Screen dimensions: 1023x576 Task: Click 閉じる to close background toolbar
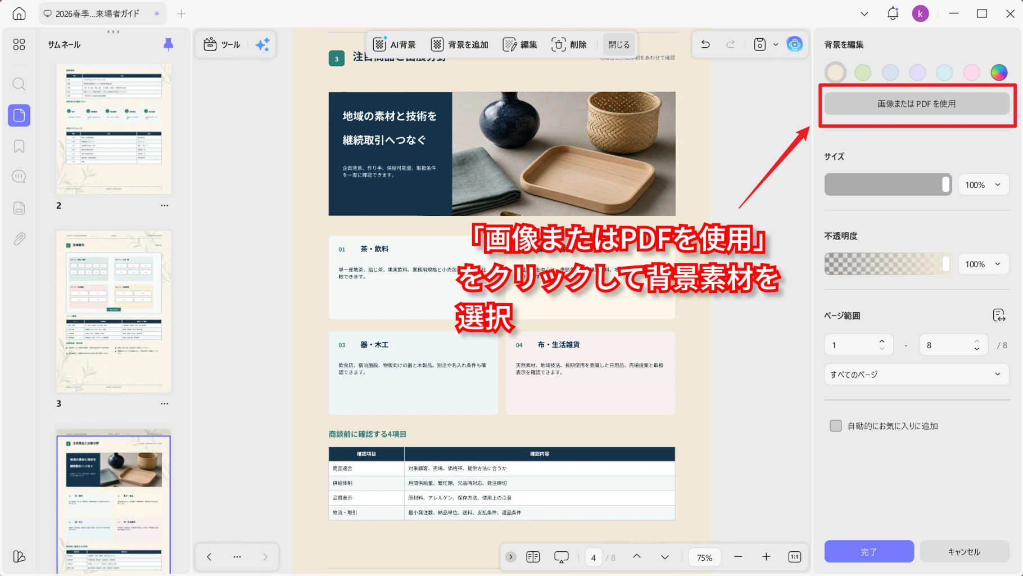[x=619, y=44]
